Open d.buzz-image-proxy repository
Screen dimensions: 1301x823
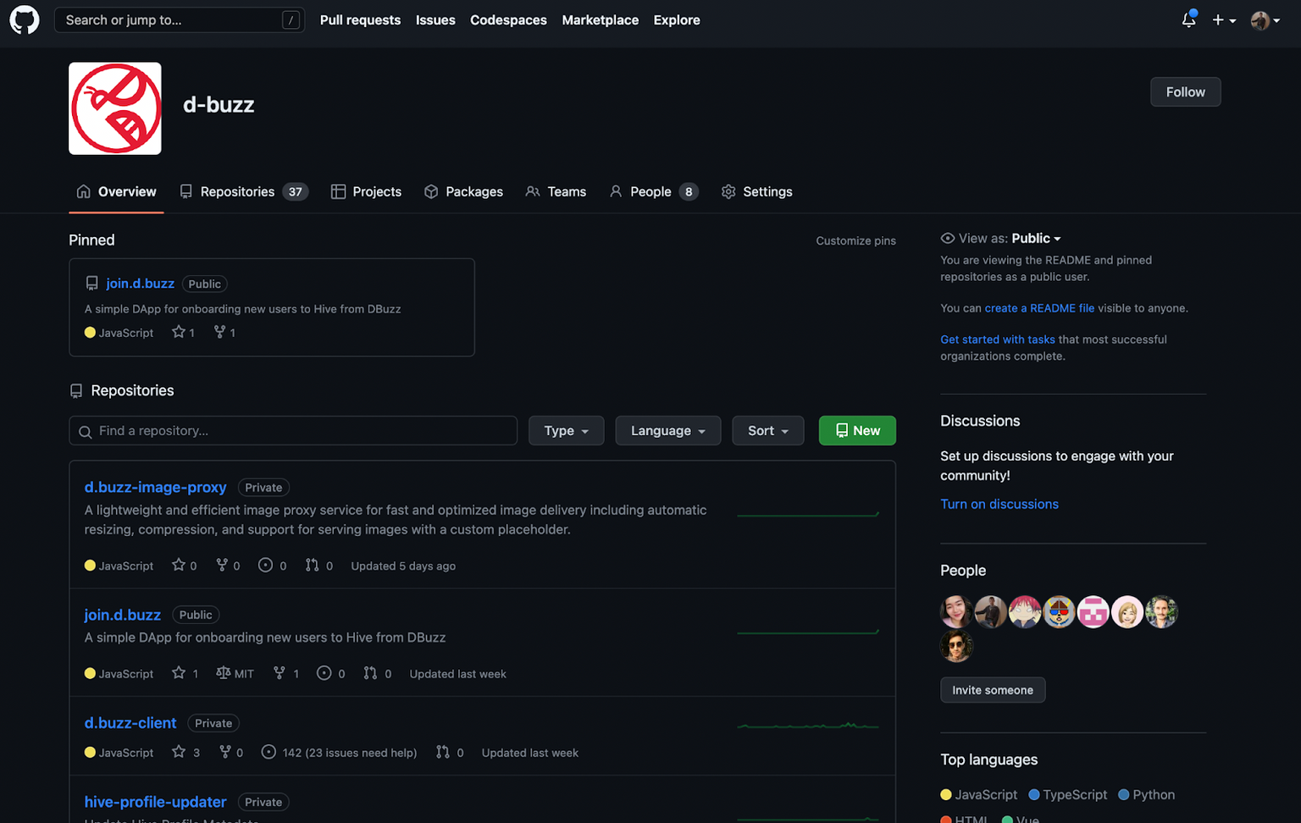(155, 487)
